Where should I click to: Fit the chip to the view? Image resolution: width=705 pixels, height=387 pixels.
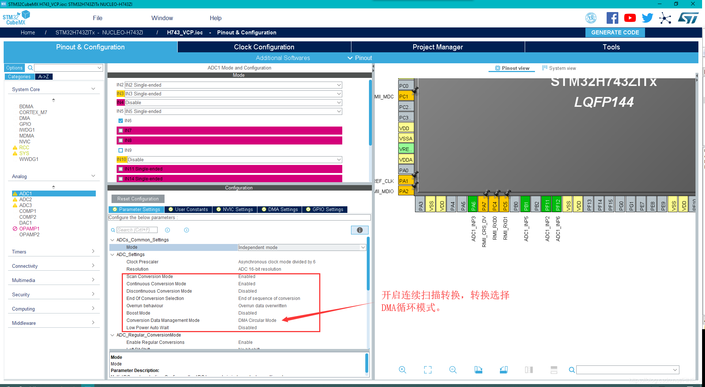pyautogui.click(x=427, y=370)
